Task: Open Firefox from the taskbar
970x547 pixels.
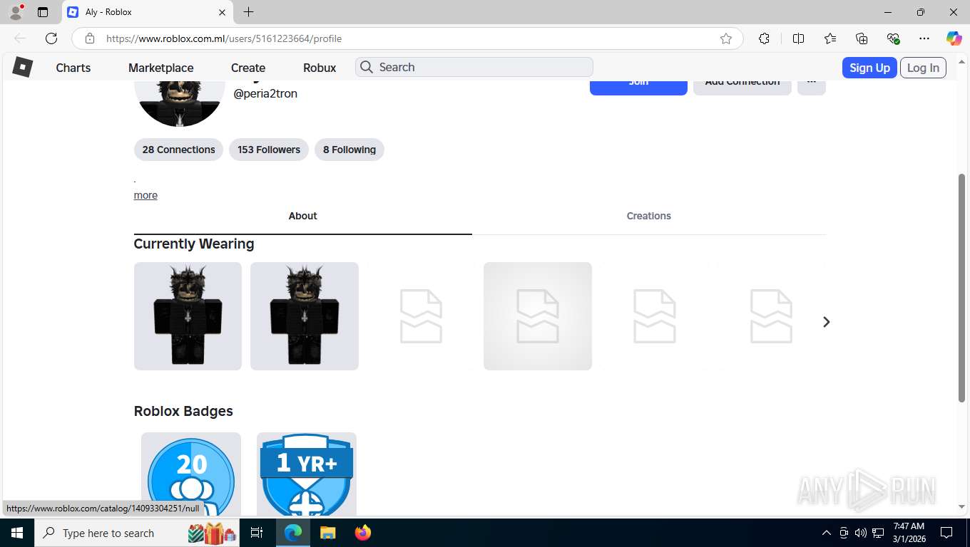Action: pos(362,533)
